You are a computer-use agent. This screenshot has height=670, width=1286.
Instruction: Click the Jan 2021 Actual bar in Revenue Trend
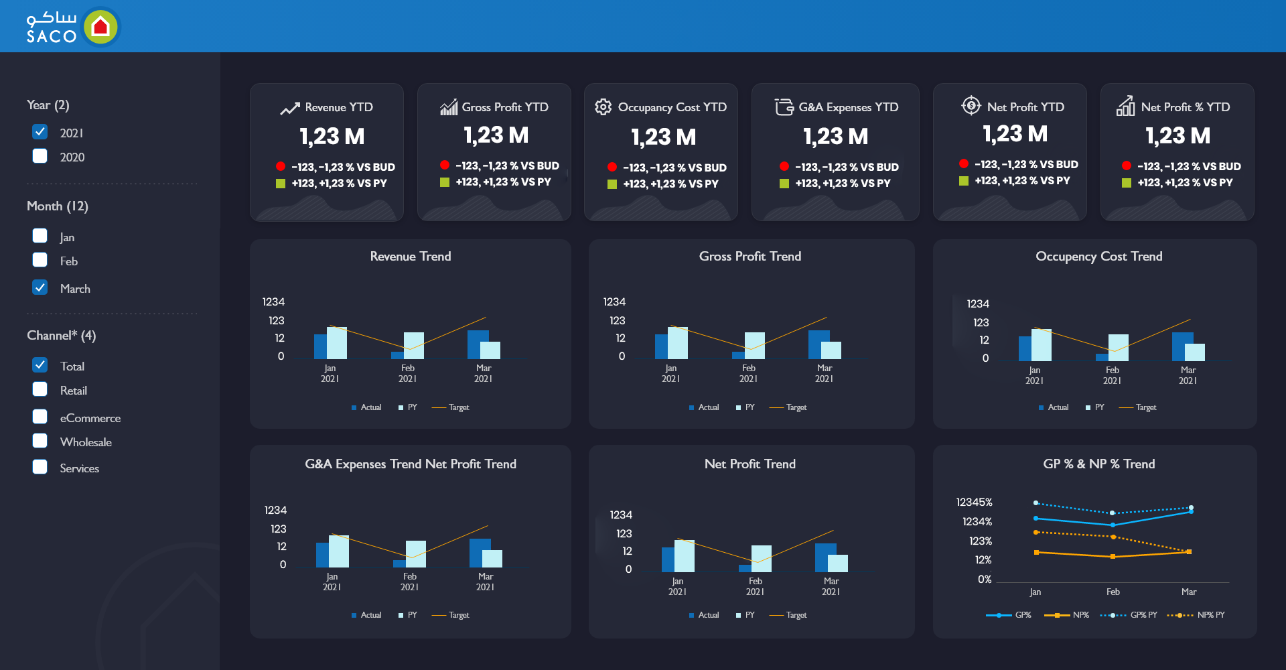point(320,346)
